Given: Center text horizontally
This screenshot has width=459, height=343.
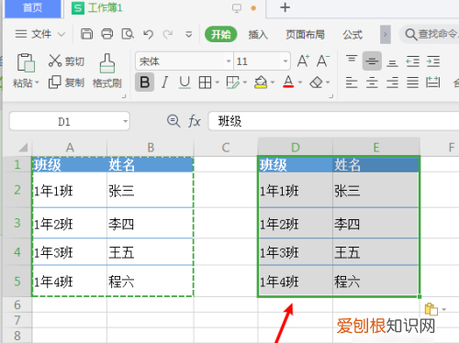Looking at the screenshot, I should coord(372,83).
